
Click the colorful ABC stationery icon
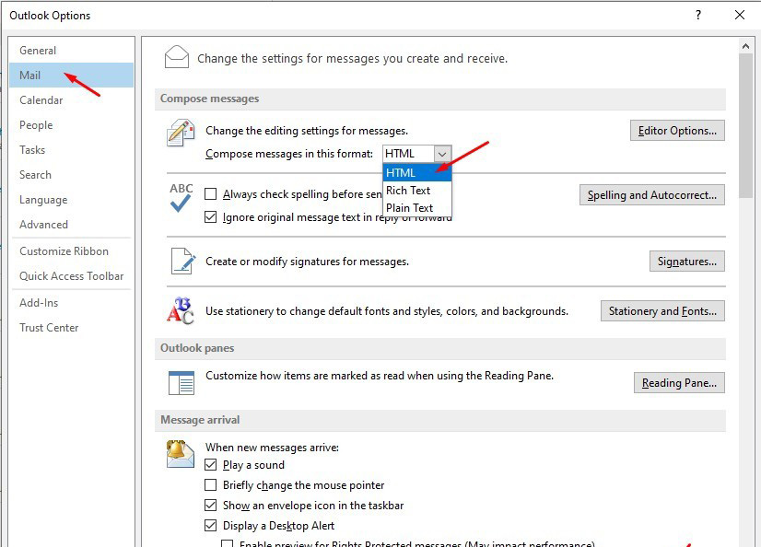click(181, 310)
